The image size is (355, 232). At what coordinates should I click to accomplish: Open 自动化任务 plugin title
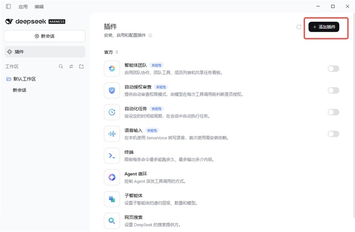[136, 109]
